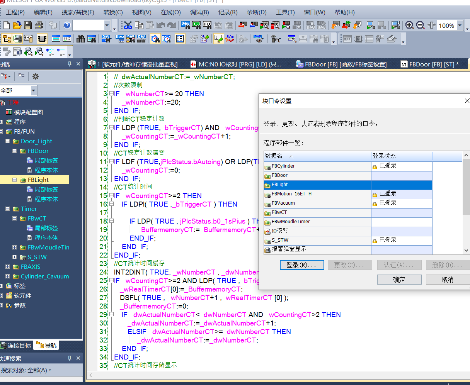Click the blue help question mark icon
Screen dimensions: 470x385
pyautogui.click(x=67, y=25)
